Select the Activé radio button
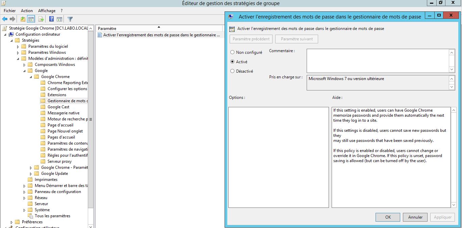The height and width of the screenshot is (228, 462). tap(232, 62)
